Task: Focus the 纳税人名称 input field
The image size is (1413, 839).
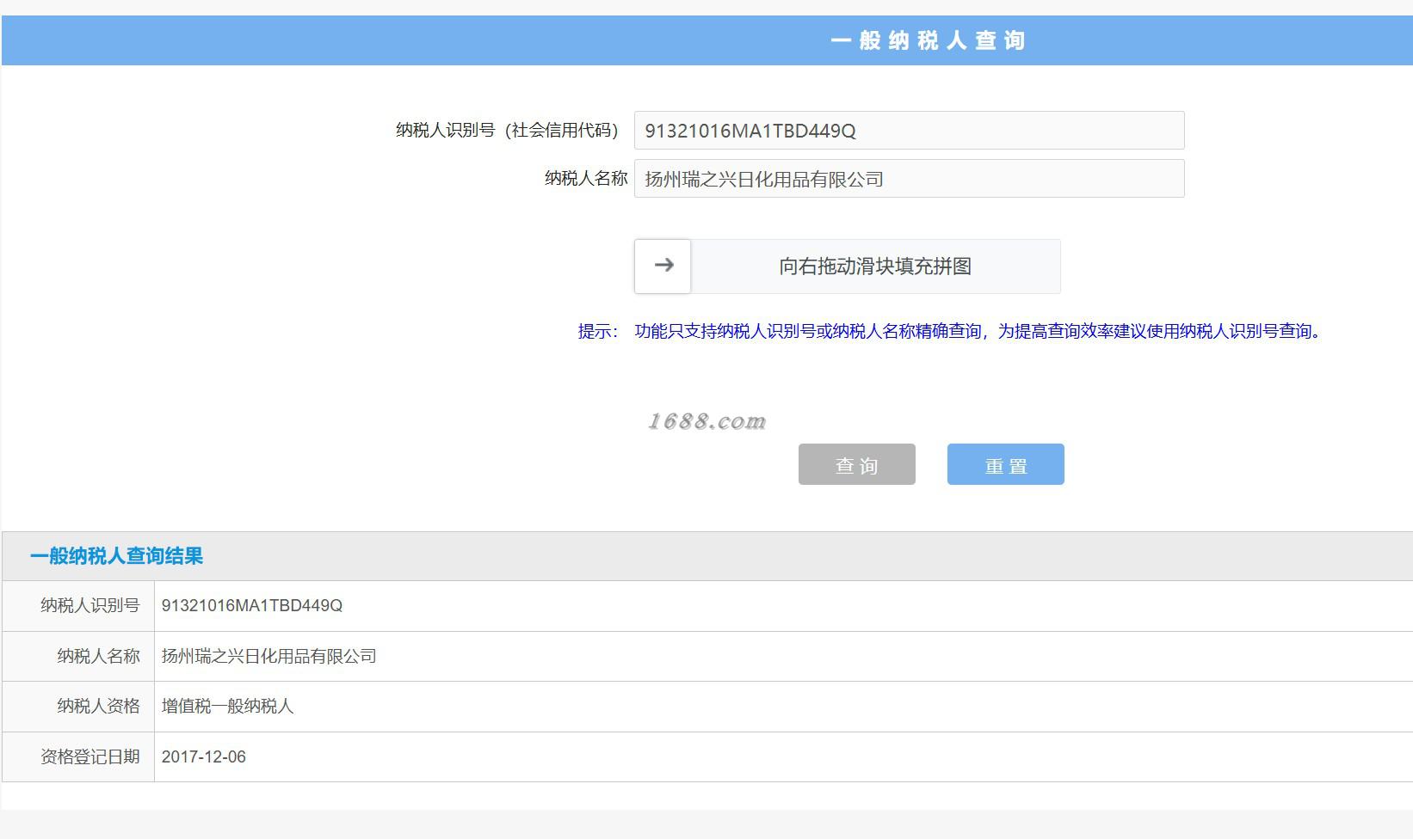Action: [910, 179]
